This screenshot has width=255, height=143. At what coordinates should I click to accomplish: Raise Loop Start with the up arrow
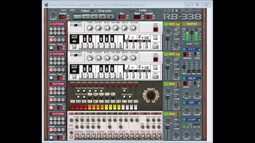click(x=143, y=16)
